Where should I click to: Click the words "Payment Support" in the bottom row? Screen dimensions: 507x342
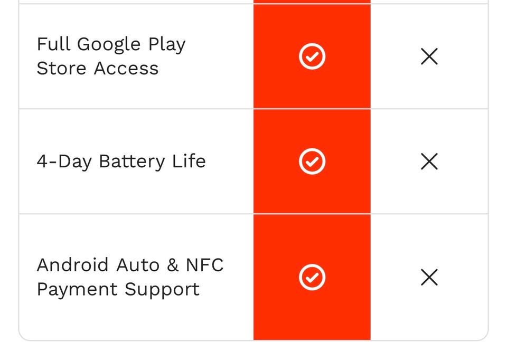[x=118, y=289]
